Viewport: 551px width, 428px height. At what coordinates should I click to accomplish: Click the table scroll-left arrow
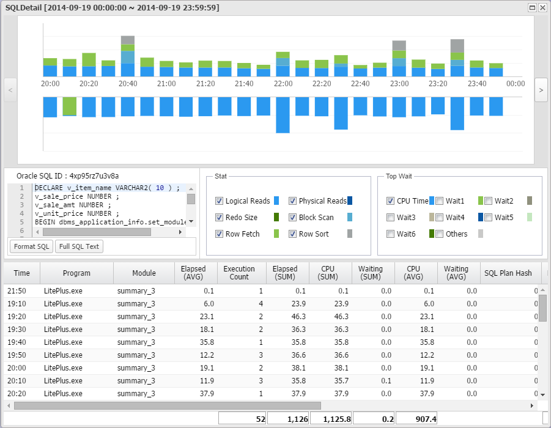[9, 405]
